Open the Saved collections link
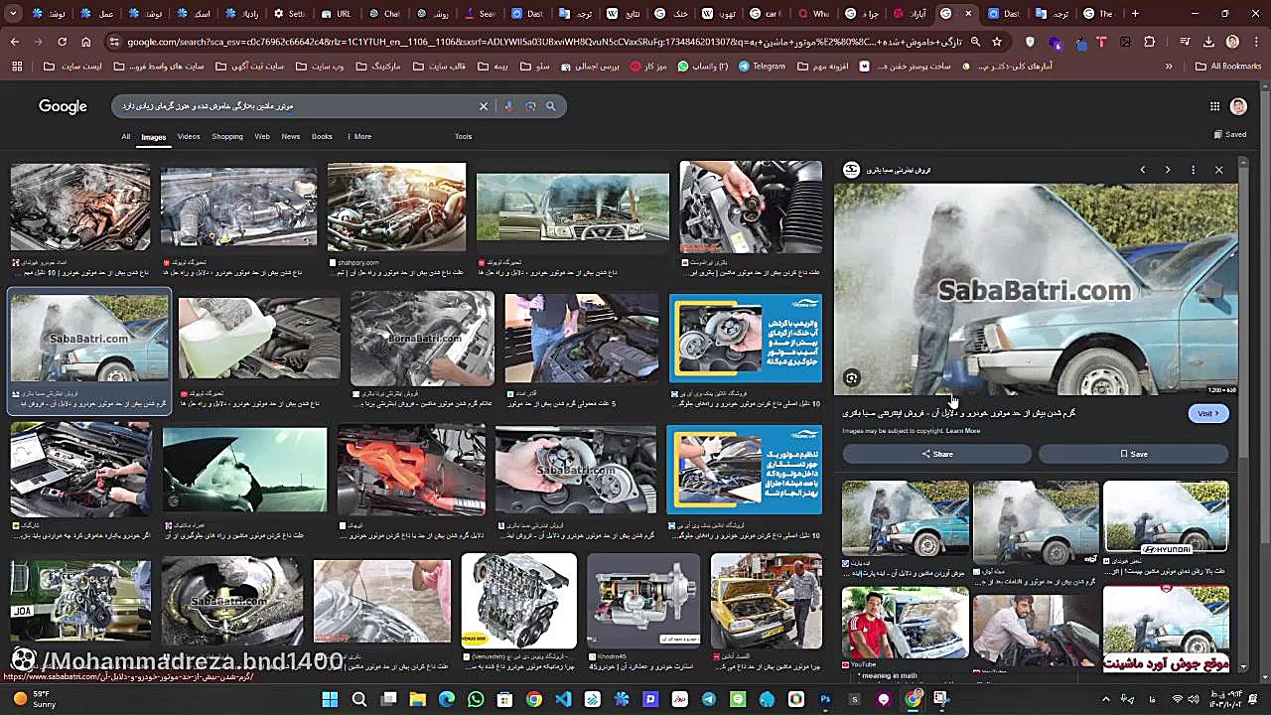The image size is (1271, 715). pyautogui.click(x=1230, y=135)
